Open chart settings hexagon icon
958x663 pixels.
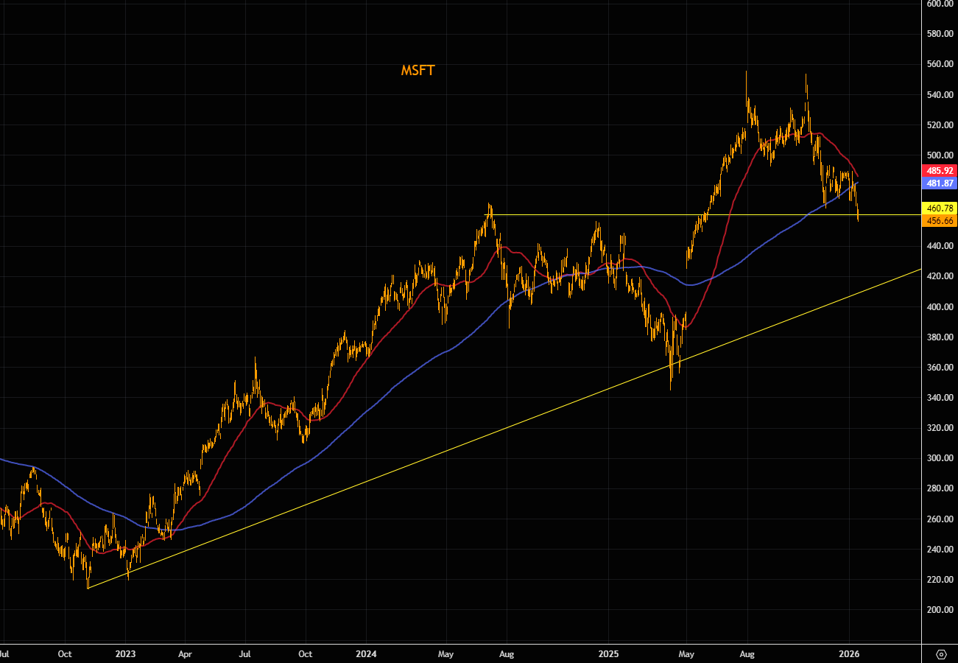tap(940, 654)
